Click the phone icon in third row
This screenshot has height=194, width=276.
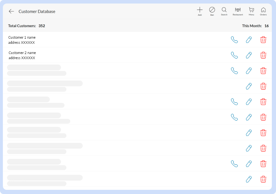click(x=234, y=71)
